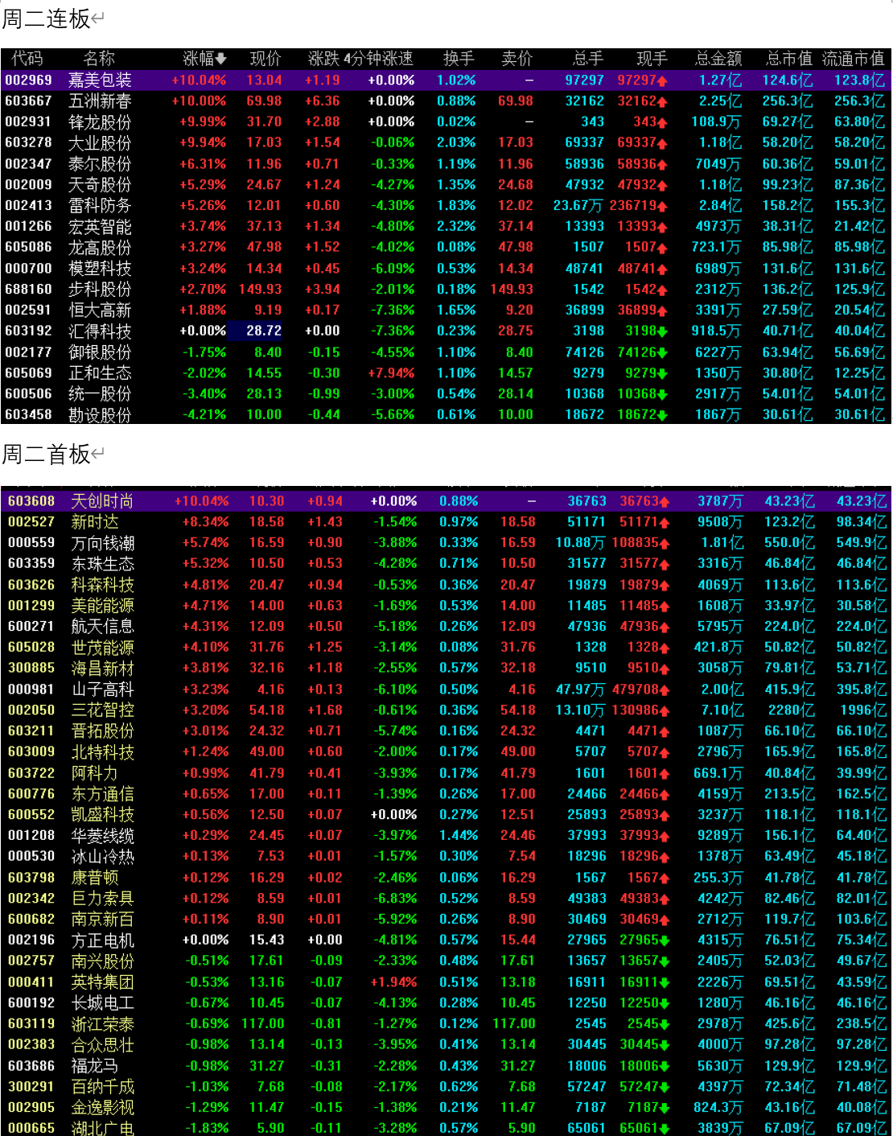Select stock row 东珠生态

(x=446, y=564)
